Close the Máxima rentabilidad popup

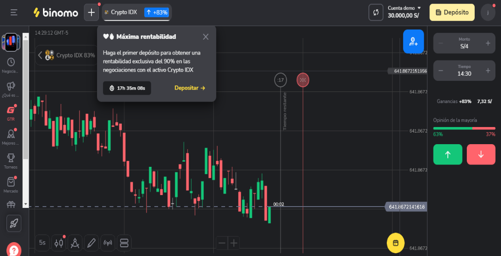(206, 37)
